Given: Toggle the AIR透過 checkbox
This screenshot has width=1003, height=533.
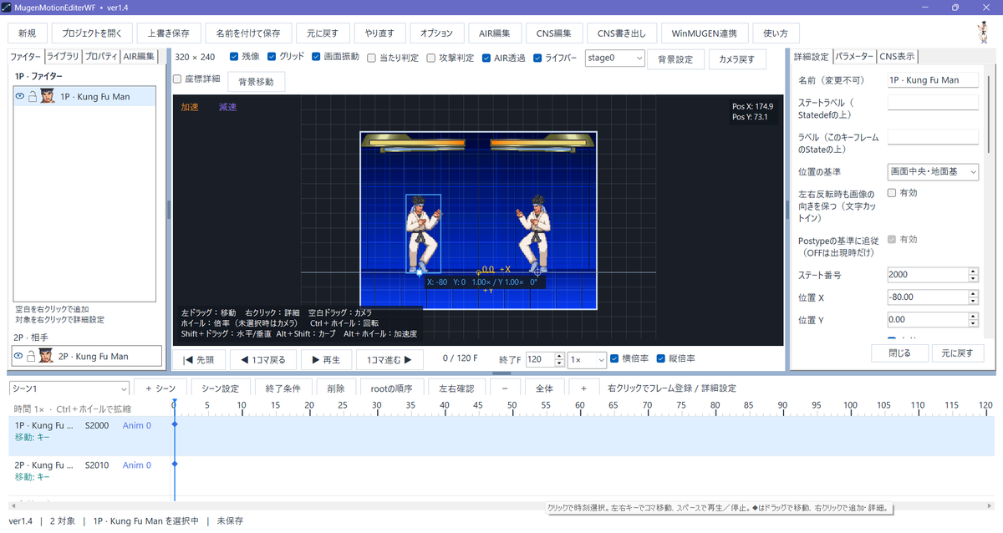Looking at the screenshot, I should point(486,58).
